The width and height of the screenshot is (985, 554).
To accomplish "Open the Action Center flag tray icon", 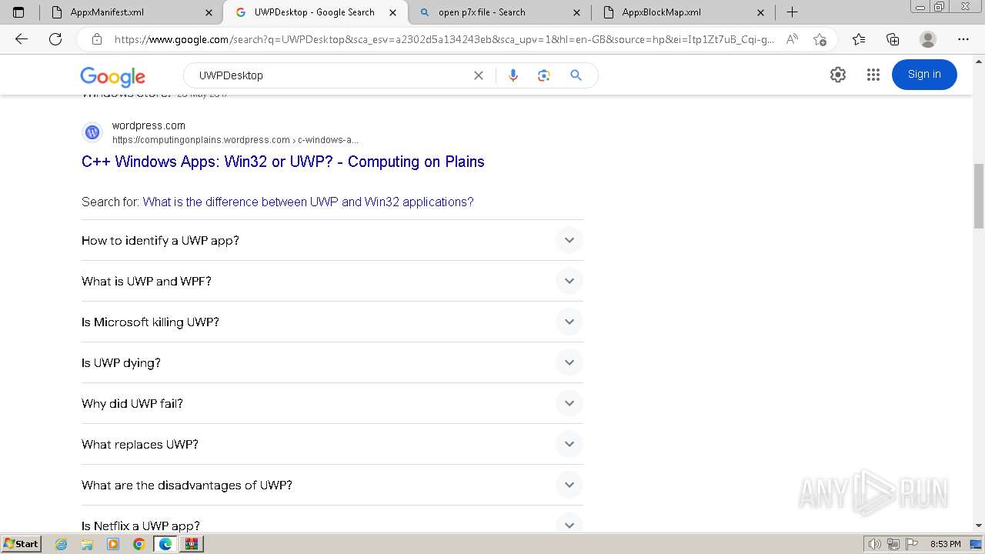I will [910, 544].
